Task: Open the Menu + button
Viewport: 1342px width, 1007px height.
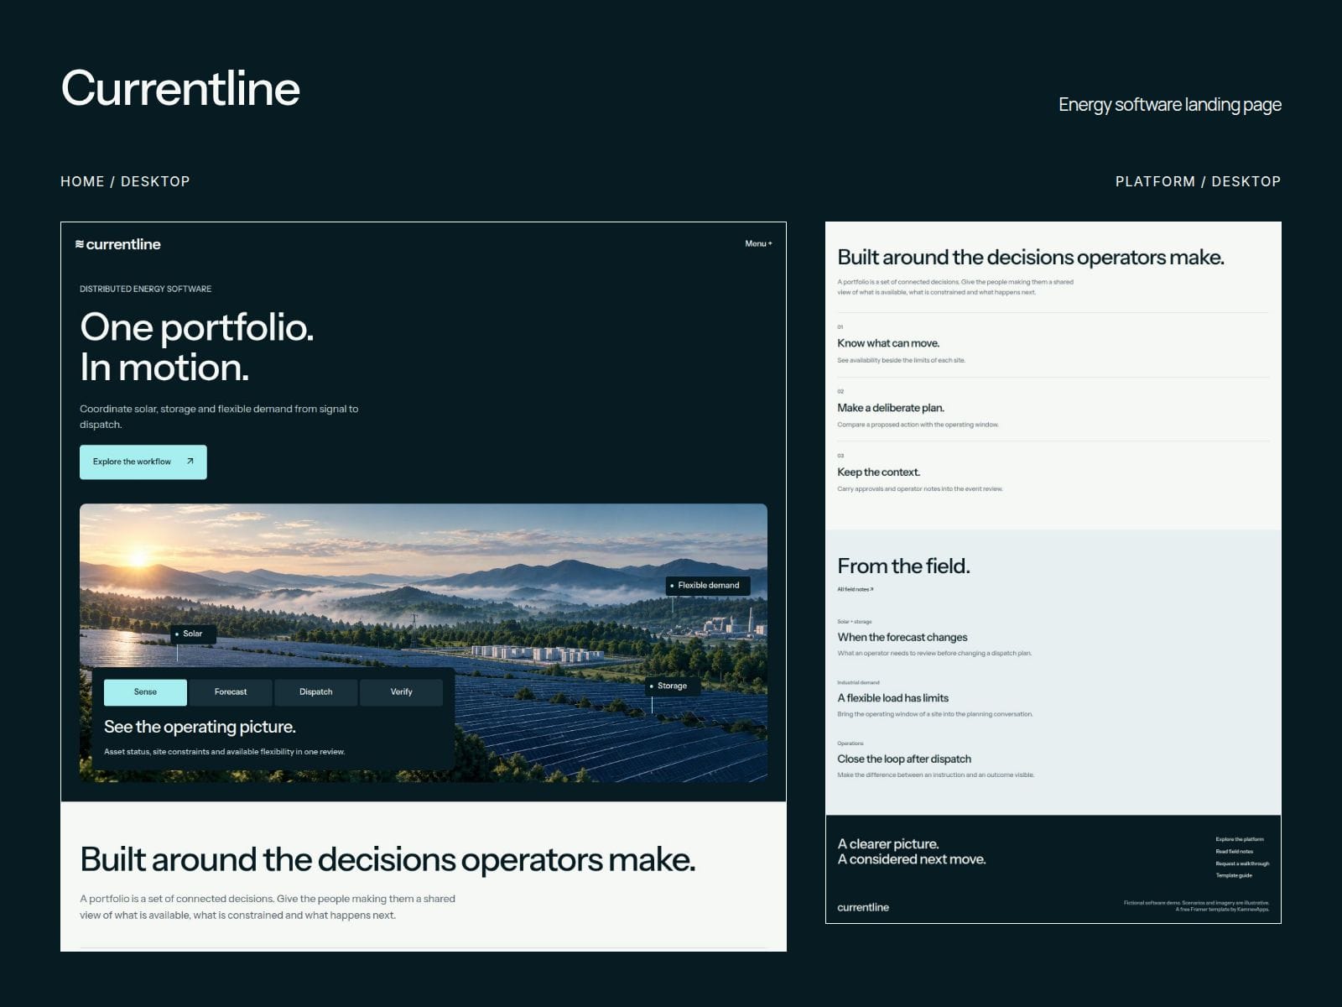Action: click(758, 243)
